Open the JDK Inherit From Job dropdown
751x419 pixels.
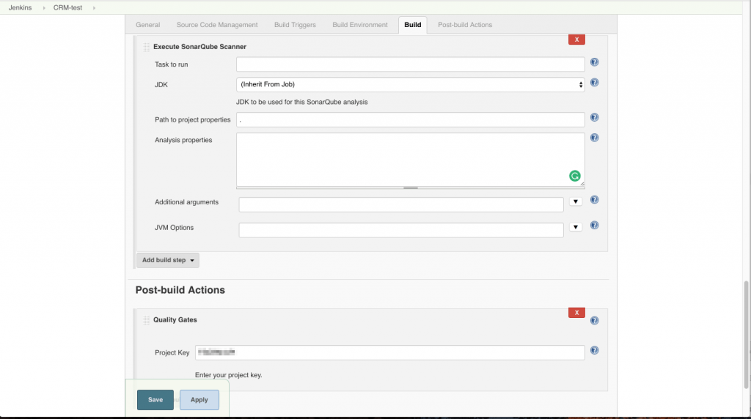click(x=411, y=85)
